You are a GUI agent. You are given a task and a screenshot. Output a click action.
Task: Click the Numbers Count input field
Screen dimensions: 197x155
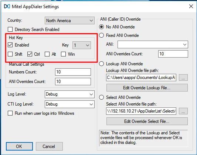coord(73,72)
